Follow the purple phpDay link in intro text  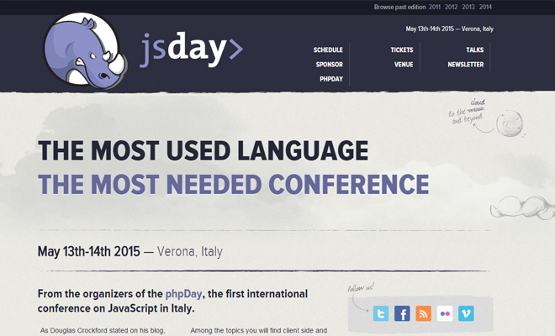point(183,294)
